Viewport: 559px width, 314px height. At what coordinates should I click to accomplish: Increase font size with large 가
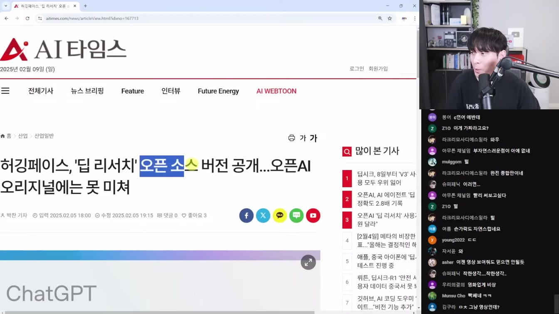coord(313,138)
